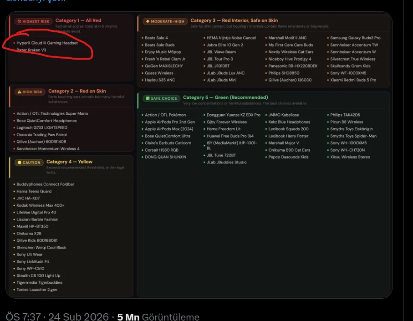The image size is (413, 321).
Task: Click 'Action / OTL Pokémon' item
Action: tap(165, 115)
